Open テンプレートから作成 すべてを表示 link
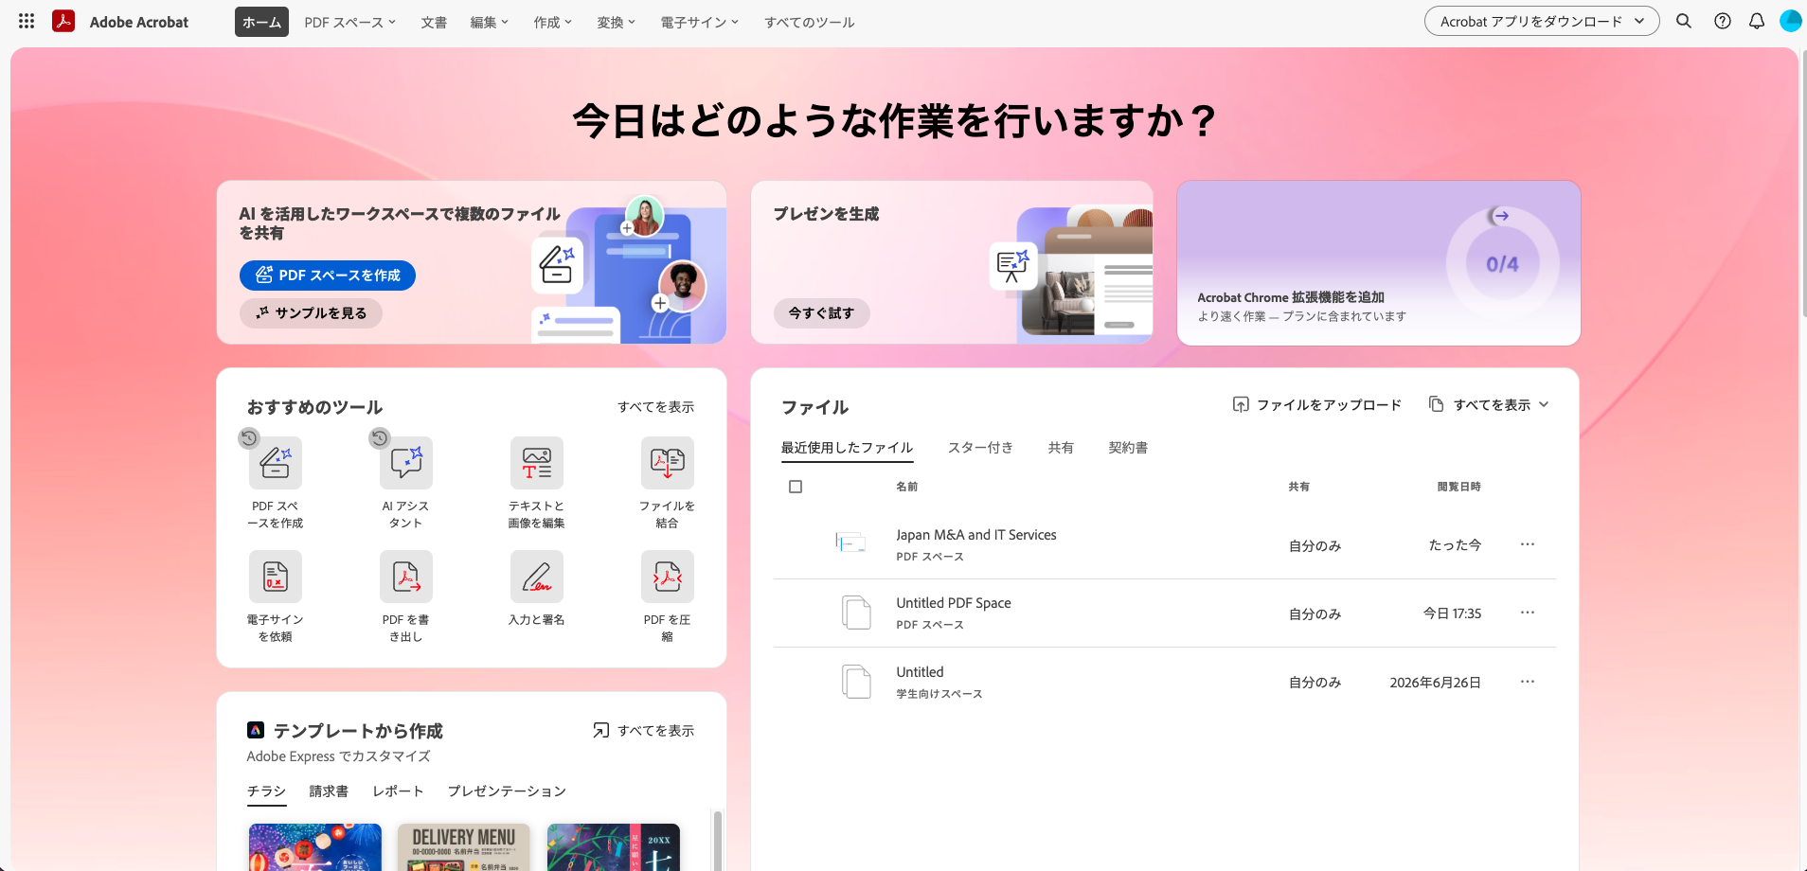 [644, 730]
